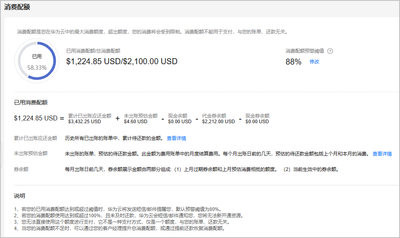Click the 现金券余额 $0.00 USD term

coord(257,118)
